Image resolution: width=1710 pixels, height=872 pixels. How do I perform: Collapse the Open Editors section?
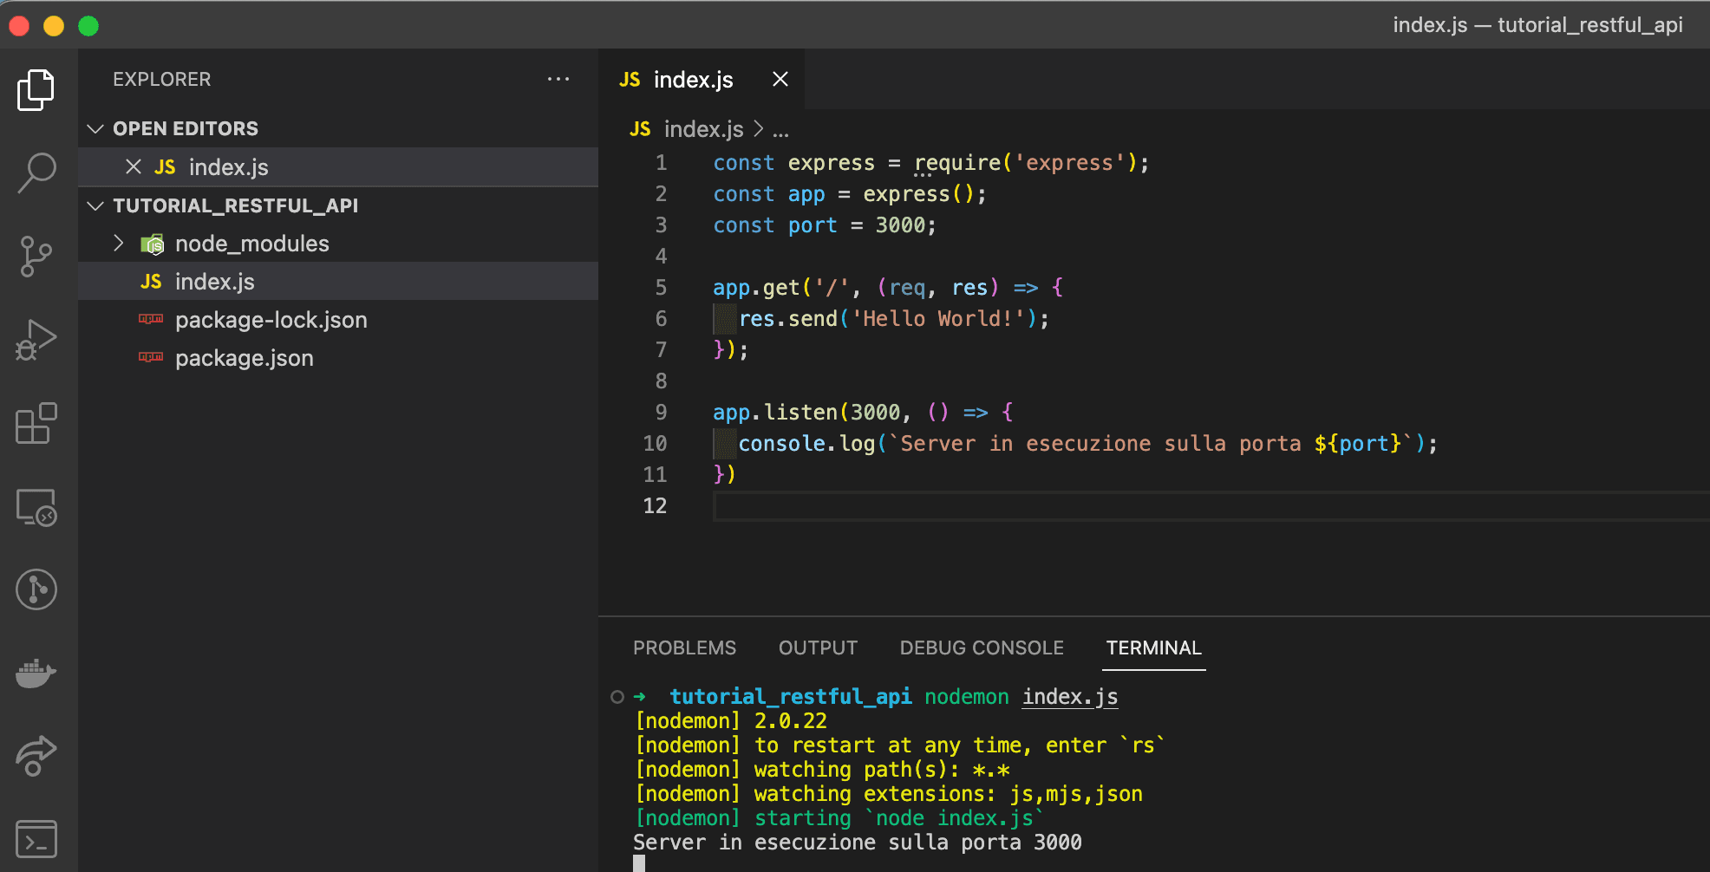coord(95,128)
